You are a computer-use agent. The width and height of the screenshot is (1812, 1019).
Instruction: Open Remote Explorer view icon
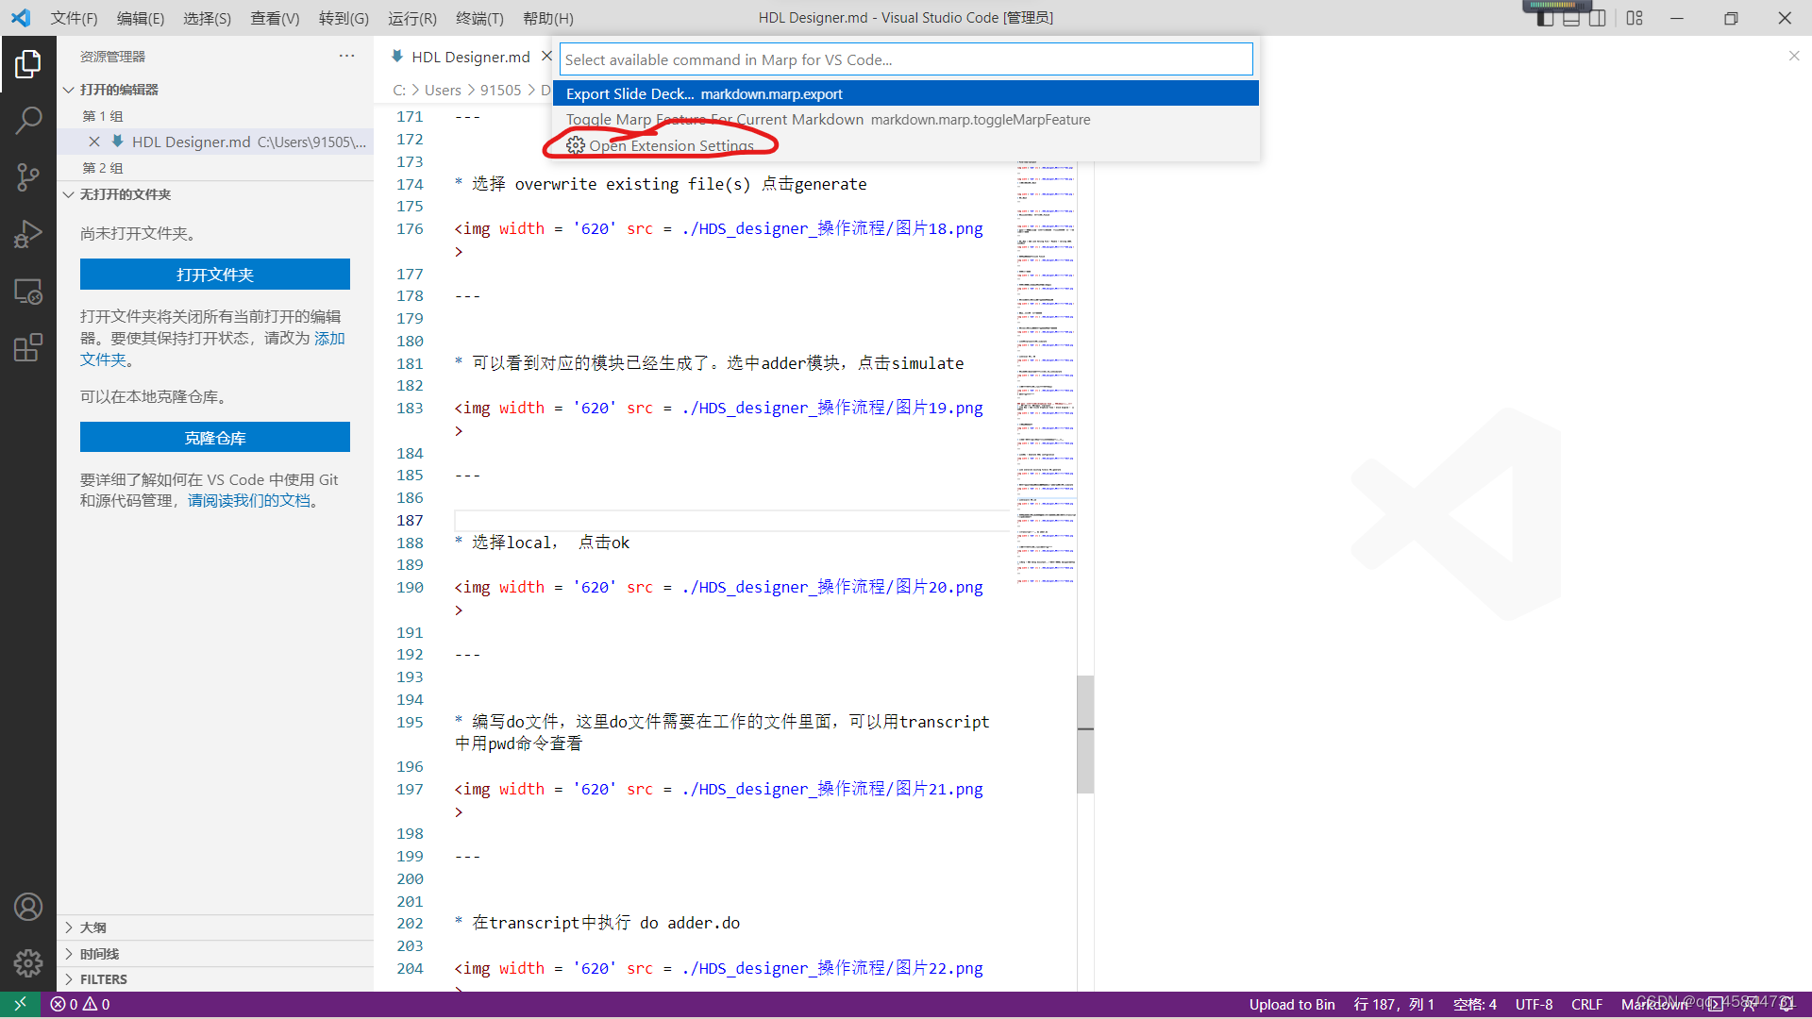click(x=28, y=292)
